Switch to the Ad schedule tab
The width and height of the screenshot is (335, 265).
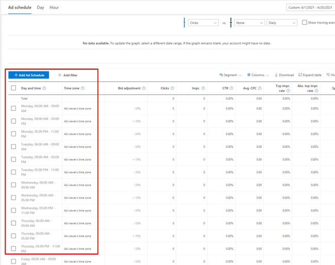pos(20,8)
